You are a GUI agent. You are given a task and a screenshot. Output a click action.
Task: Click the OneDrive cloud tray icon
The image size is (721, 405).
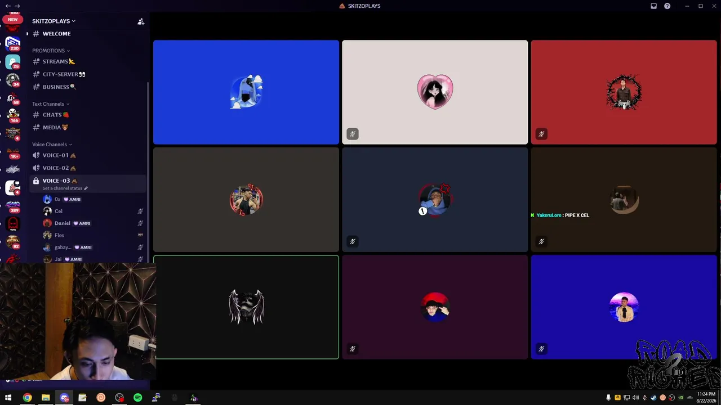(x=689, y=398)
